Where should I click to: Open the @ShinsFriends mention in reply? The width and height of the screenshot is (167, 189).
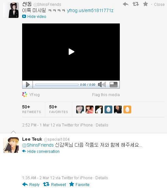(38, 145)
